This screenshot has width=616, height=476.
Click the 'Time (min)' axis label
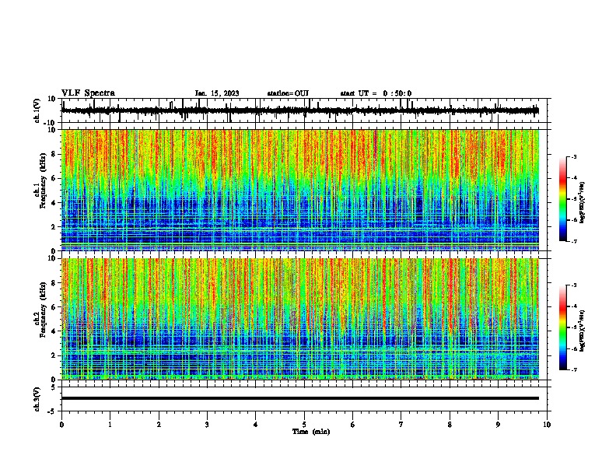point(311,431)
